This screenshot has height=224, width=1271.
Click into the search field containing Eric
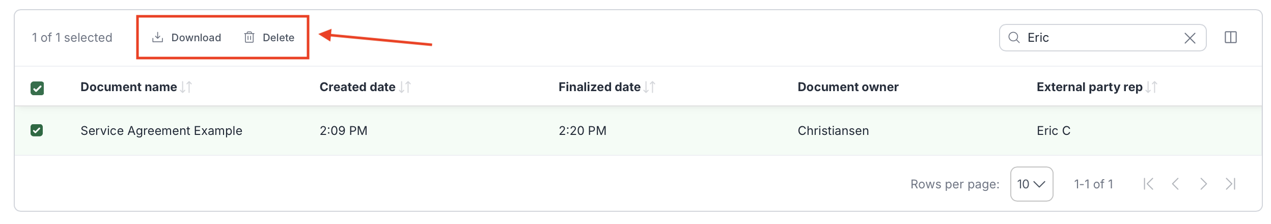(1100, 38)
